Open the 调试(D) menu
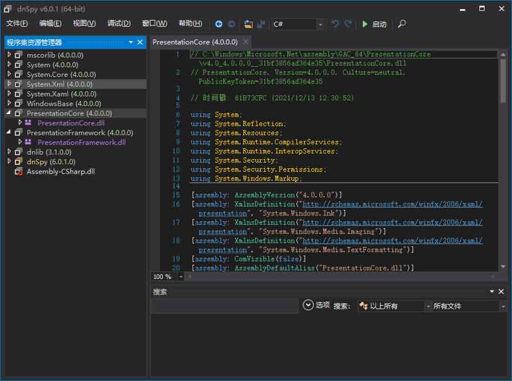 point(119,23)
